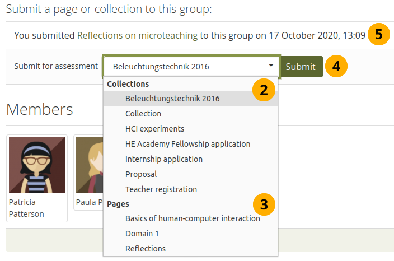Expand the Submit for assessment dropdown arrow
Screen dimensions: 394x261
(271, 66)
